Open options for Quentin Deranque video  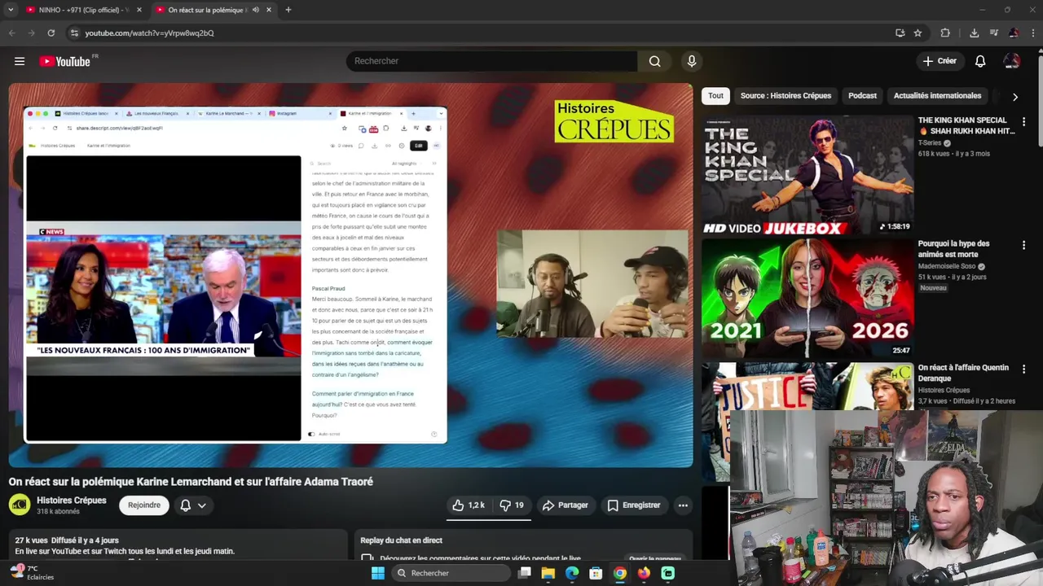tap(1023, 370)
